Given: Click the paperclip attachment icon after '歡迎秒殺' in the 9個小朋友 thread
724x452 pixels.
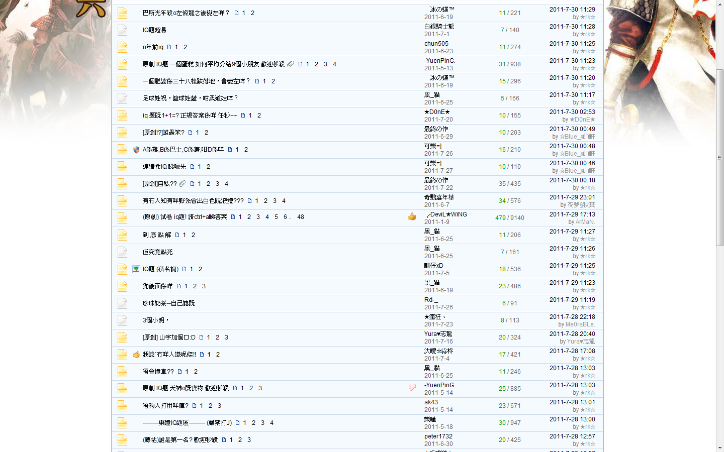Looking at the screenshot, I should click(291, 64).
